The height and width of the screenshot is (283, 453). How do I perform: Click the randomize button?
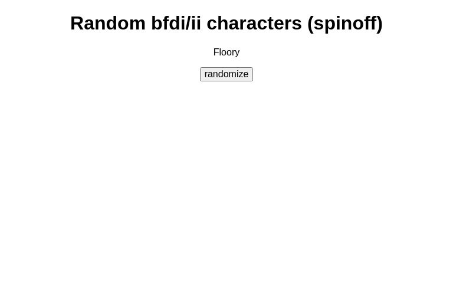point(226,74)
